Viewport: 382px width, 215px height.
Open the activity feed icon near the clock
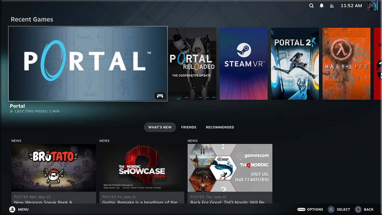coord(332,5)
